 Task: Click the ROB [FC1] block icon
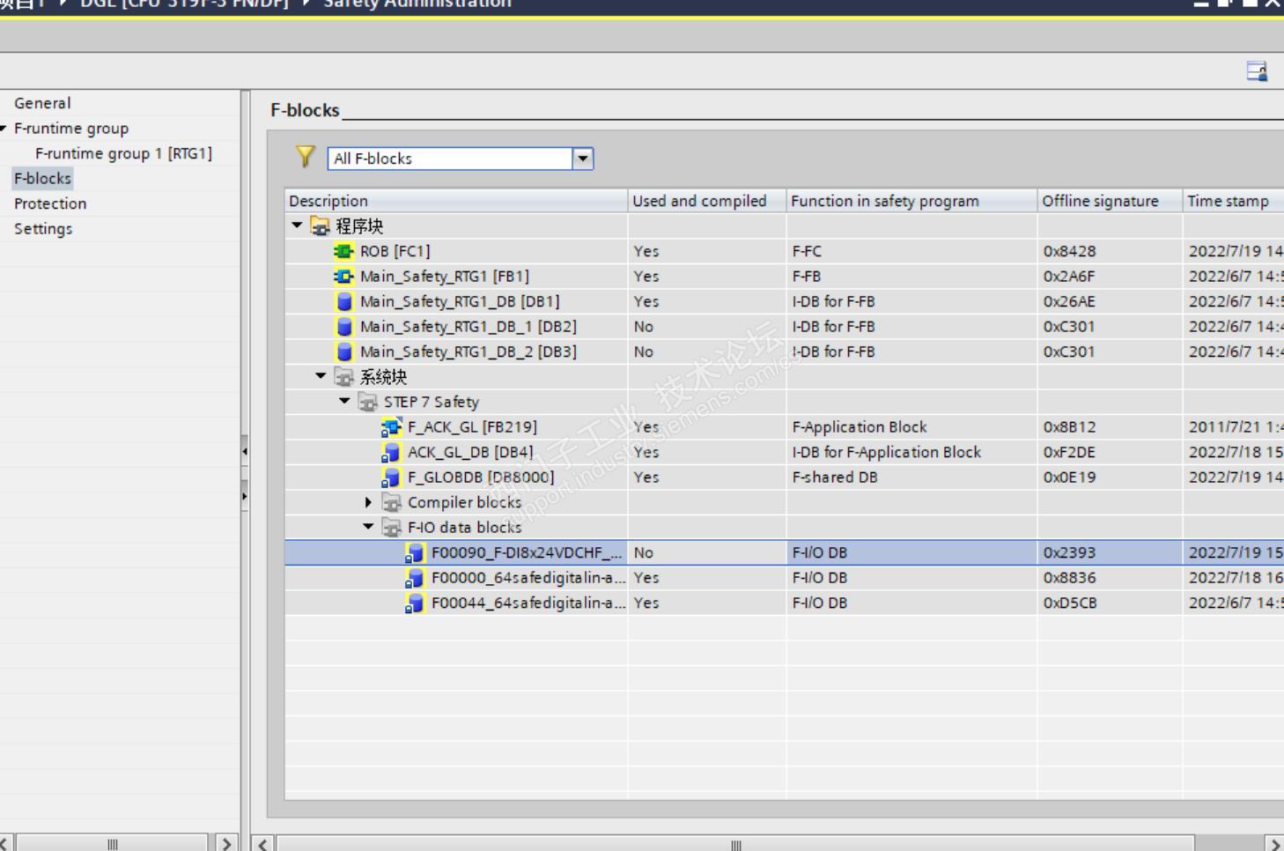pyautogui.click(x=343, y=251)
